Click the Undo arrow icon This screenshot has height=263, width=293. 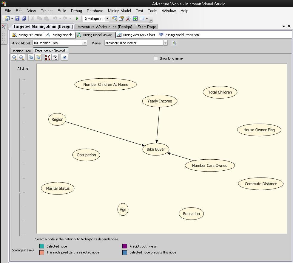[x=55, y=18]
